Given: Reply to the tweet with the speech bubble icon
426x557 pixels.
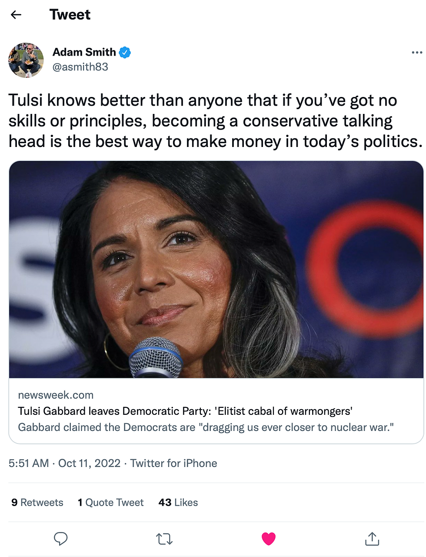Looking at the screenshot, I should tap(60, 539).
